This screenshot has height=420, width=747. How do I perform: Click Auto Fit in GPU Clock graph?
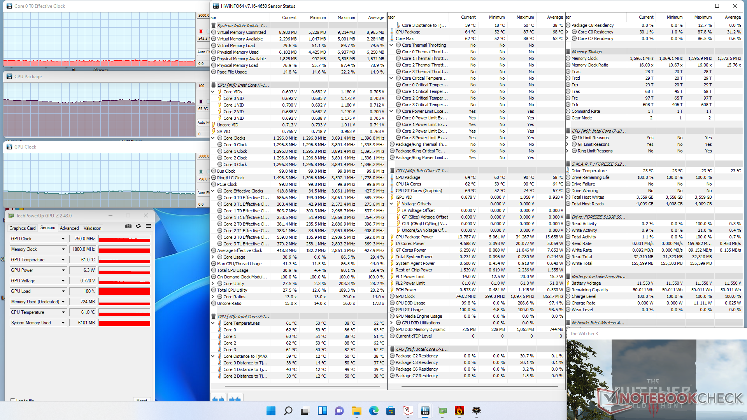click(x=203, y=193)
